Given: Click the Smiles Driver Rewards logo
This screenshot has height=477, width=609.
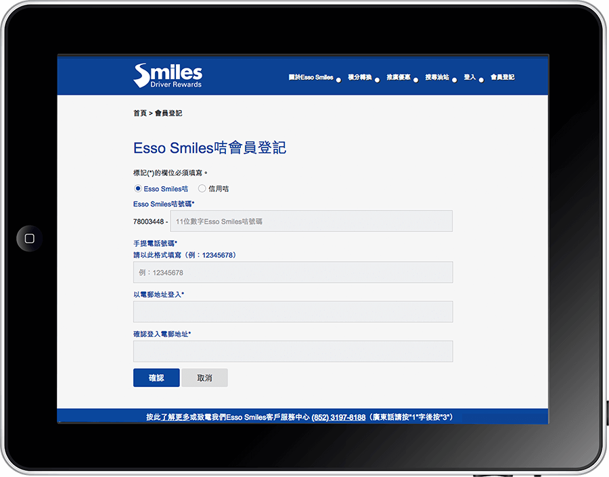Looking at the screenshot, I should coord(168,75).
